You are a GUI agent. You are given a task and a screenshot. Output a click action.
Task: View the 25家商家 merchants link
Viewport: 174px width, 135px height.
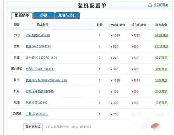(161, 91)
